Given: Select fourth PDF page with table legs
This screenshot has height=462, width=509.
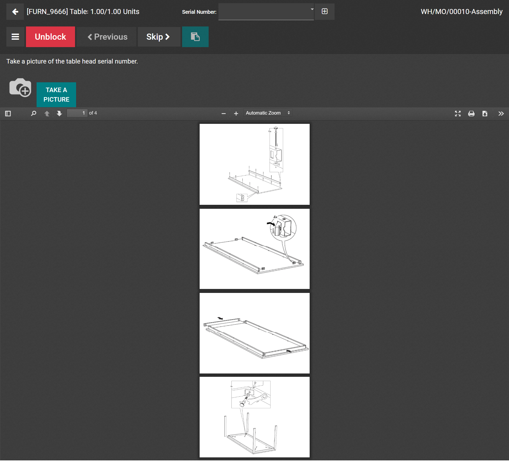Looking at the screenshot, I should coord(254,417).
